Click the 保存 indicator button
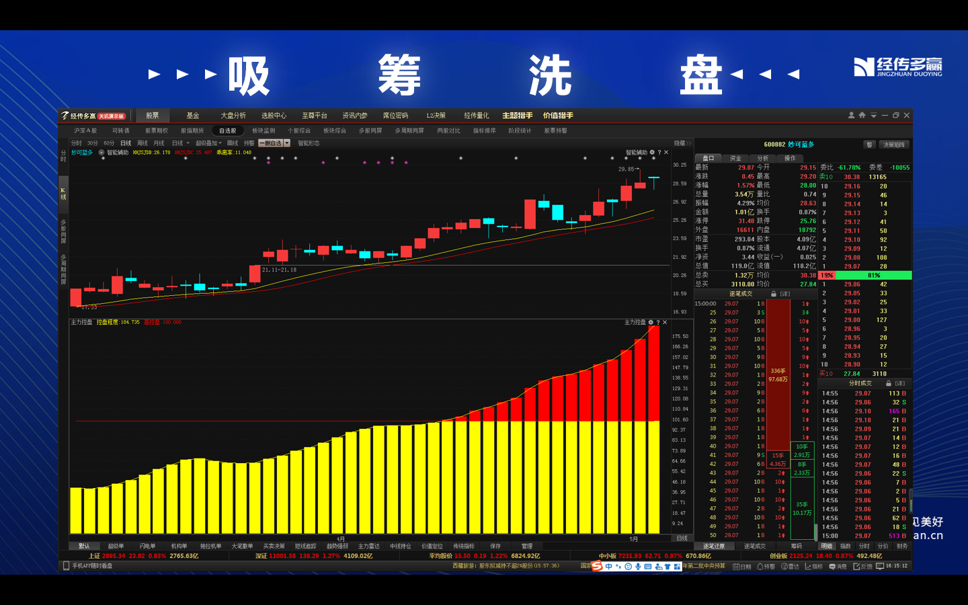 495,547
